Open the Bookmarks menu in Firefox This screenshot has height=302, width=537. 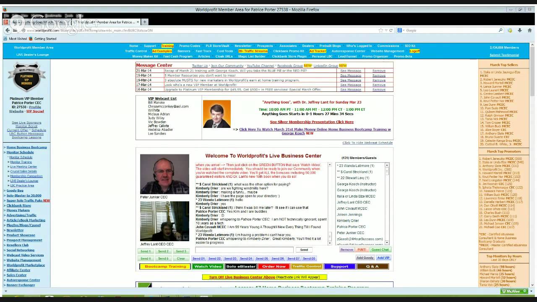(53, 16)
